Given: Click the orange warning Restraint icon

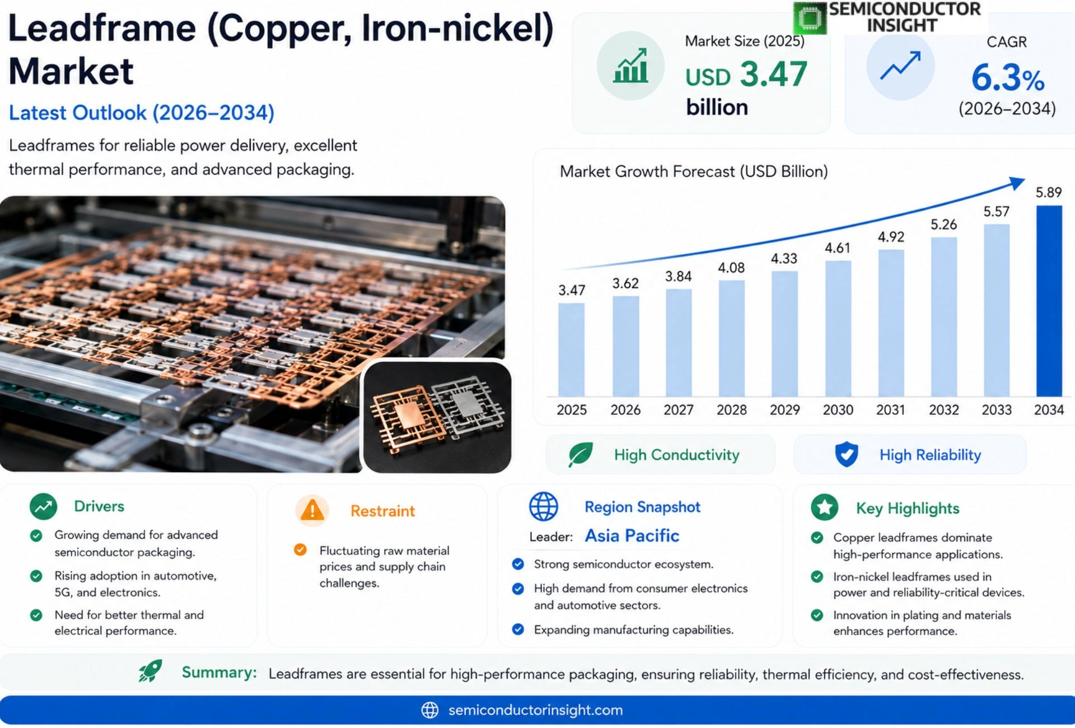Looking at the screenshot, I should (x=312, y=510).
